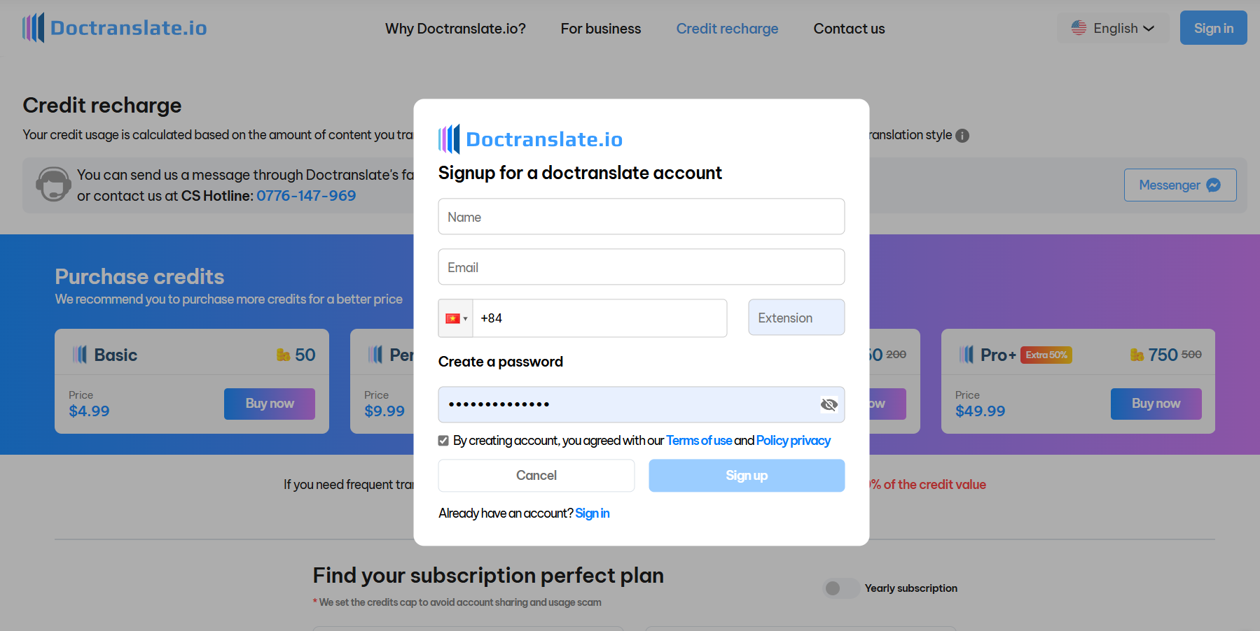Open the English language dropdown

point(1112,29)
